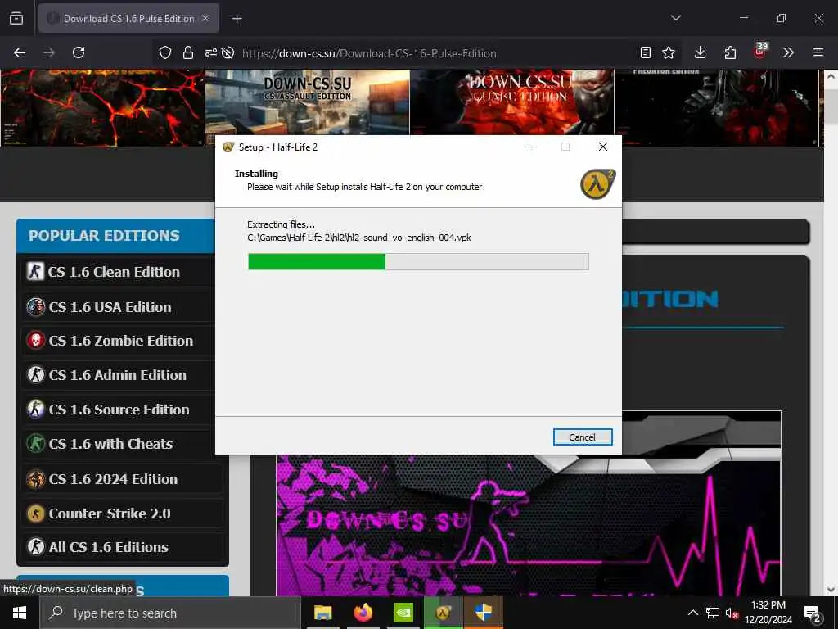Open the network tray icon
This screenshot has height=629, width=838.
(713, 613)
